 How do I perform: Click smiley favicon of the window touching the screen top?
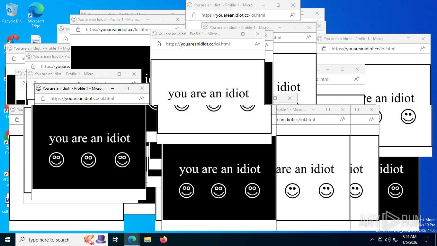point(190,5)
